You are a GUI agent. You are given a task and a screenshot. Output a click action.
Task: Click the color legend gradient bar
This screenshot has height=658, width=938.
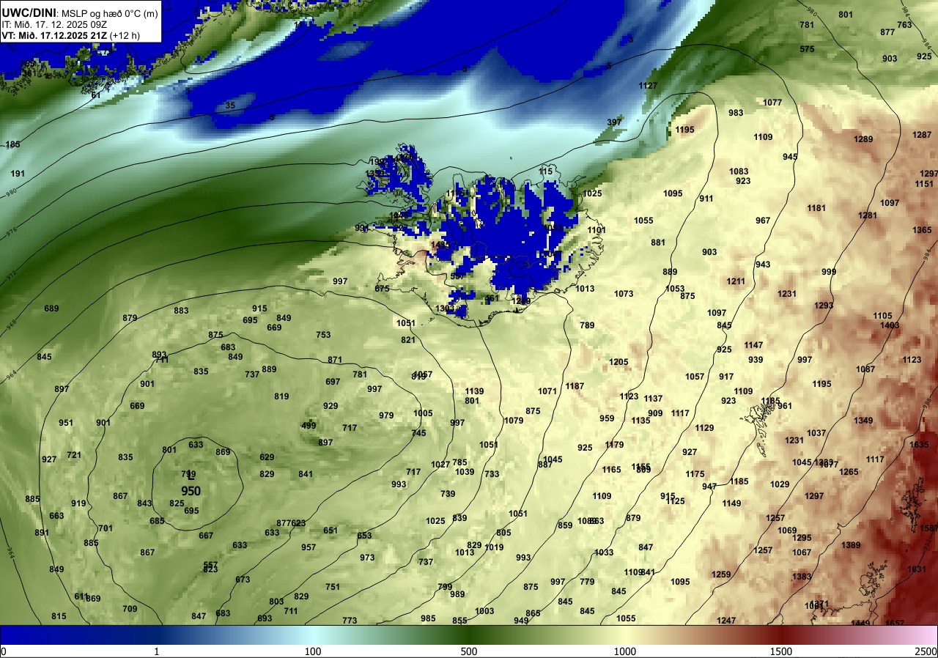click(469, 635)
